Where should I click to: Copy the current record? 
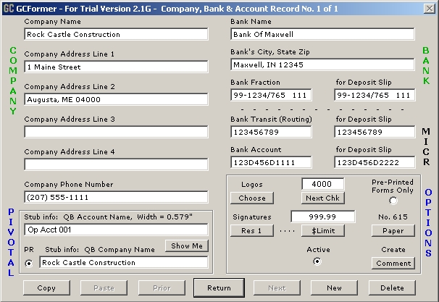click(46, 288)
